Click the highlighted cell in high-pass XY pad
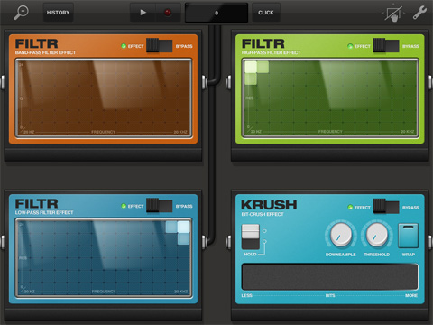The height and width of the screenshot is (325, 433). pyautogui.click(x=251, y=67)
